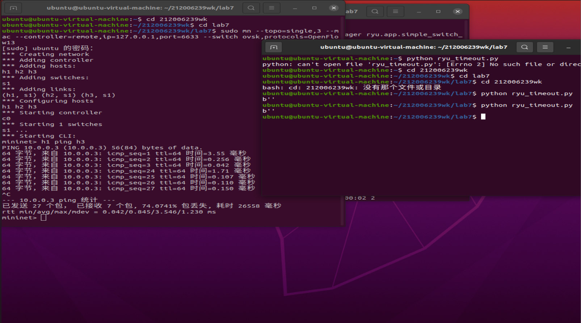
Task: Click the "c0" controller name line
Action: point(7,118)
